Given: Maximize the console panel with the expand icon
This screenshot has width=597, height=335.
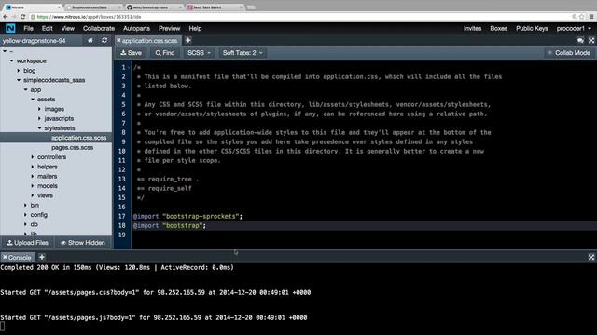Looking at the screenshot, I should (x=591, y=257).
